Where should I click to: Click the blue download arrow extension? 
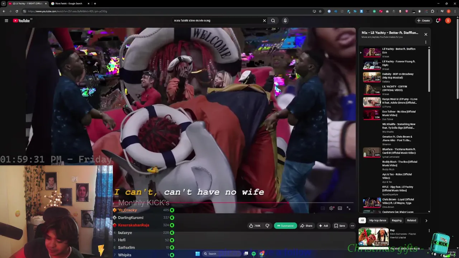[x=361, y=11]
